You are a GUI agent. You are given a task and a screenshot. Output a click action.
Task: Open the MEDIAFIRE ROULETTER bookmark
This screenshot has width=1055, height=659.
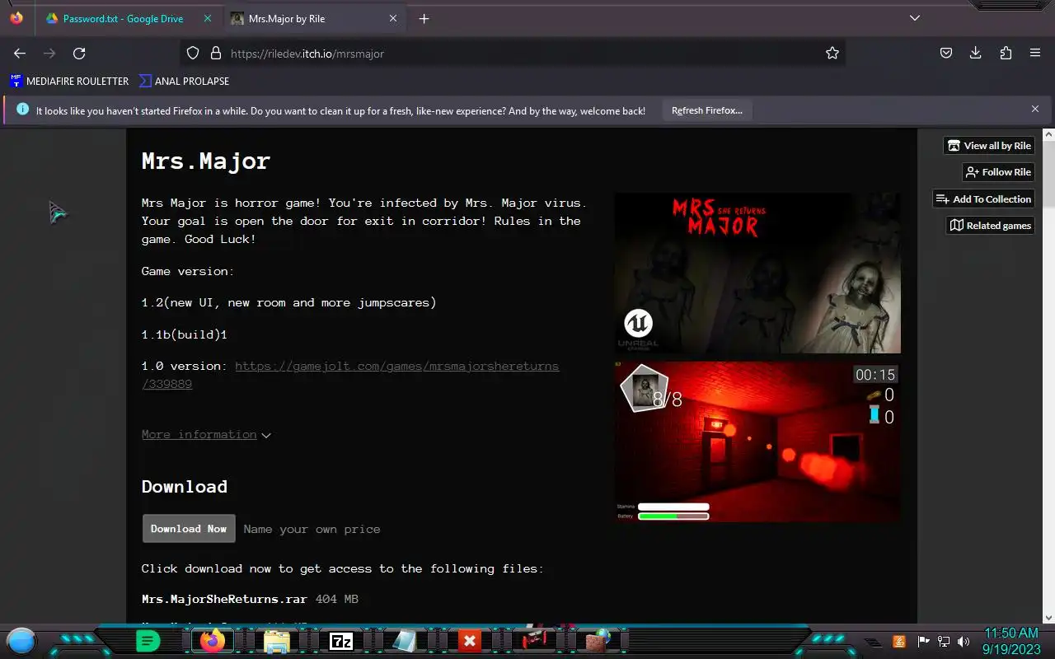tap(69, 81)
